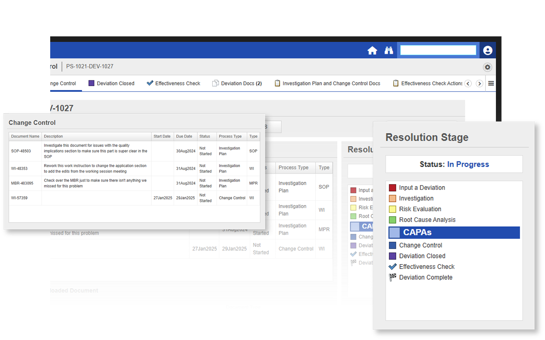This screenshot has width=545, height=340.
Task: Switch to the Deviation Closed tab
Action: pos(115,83)
